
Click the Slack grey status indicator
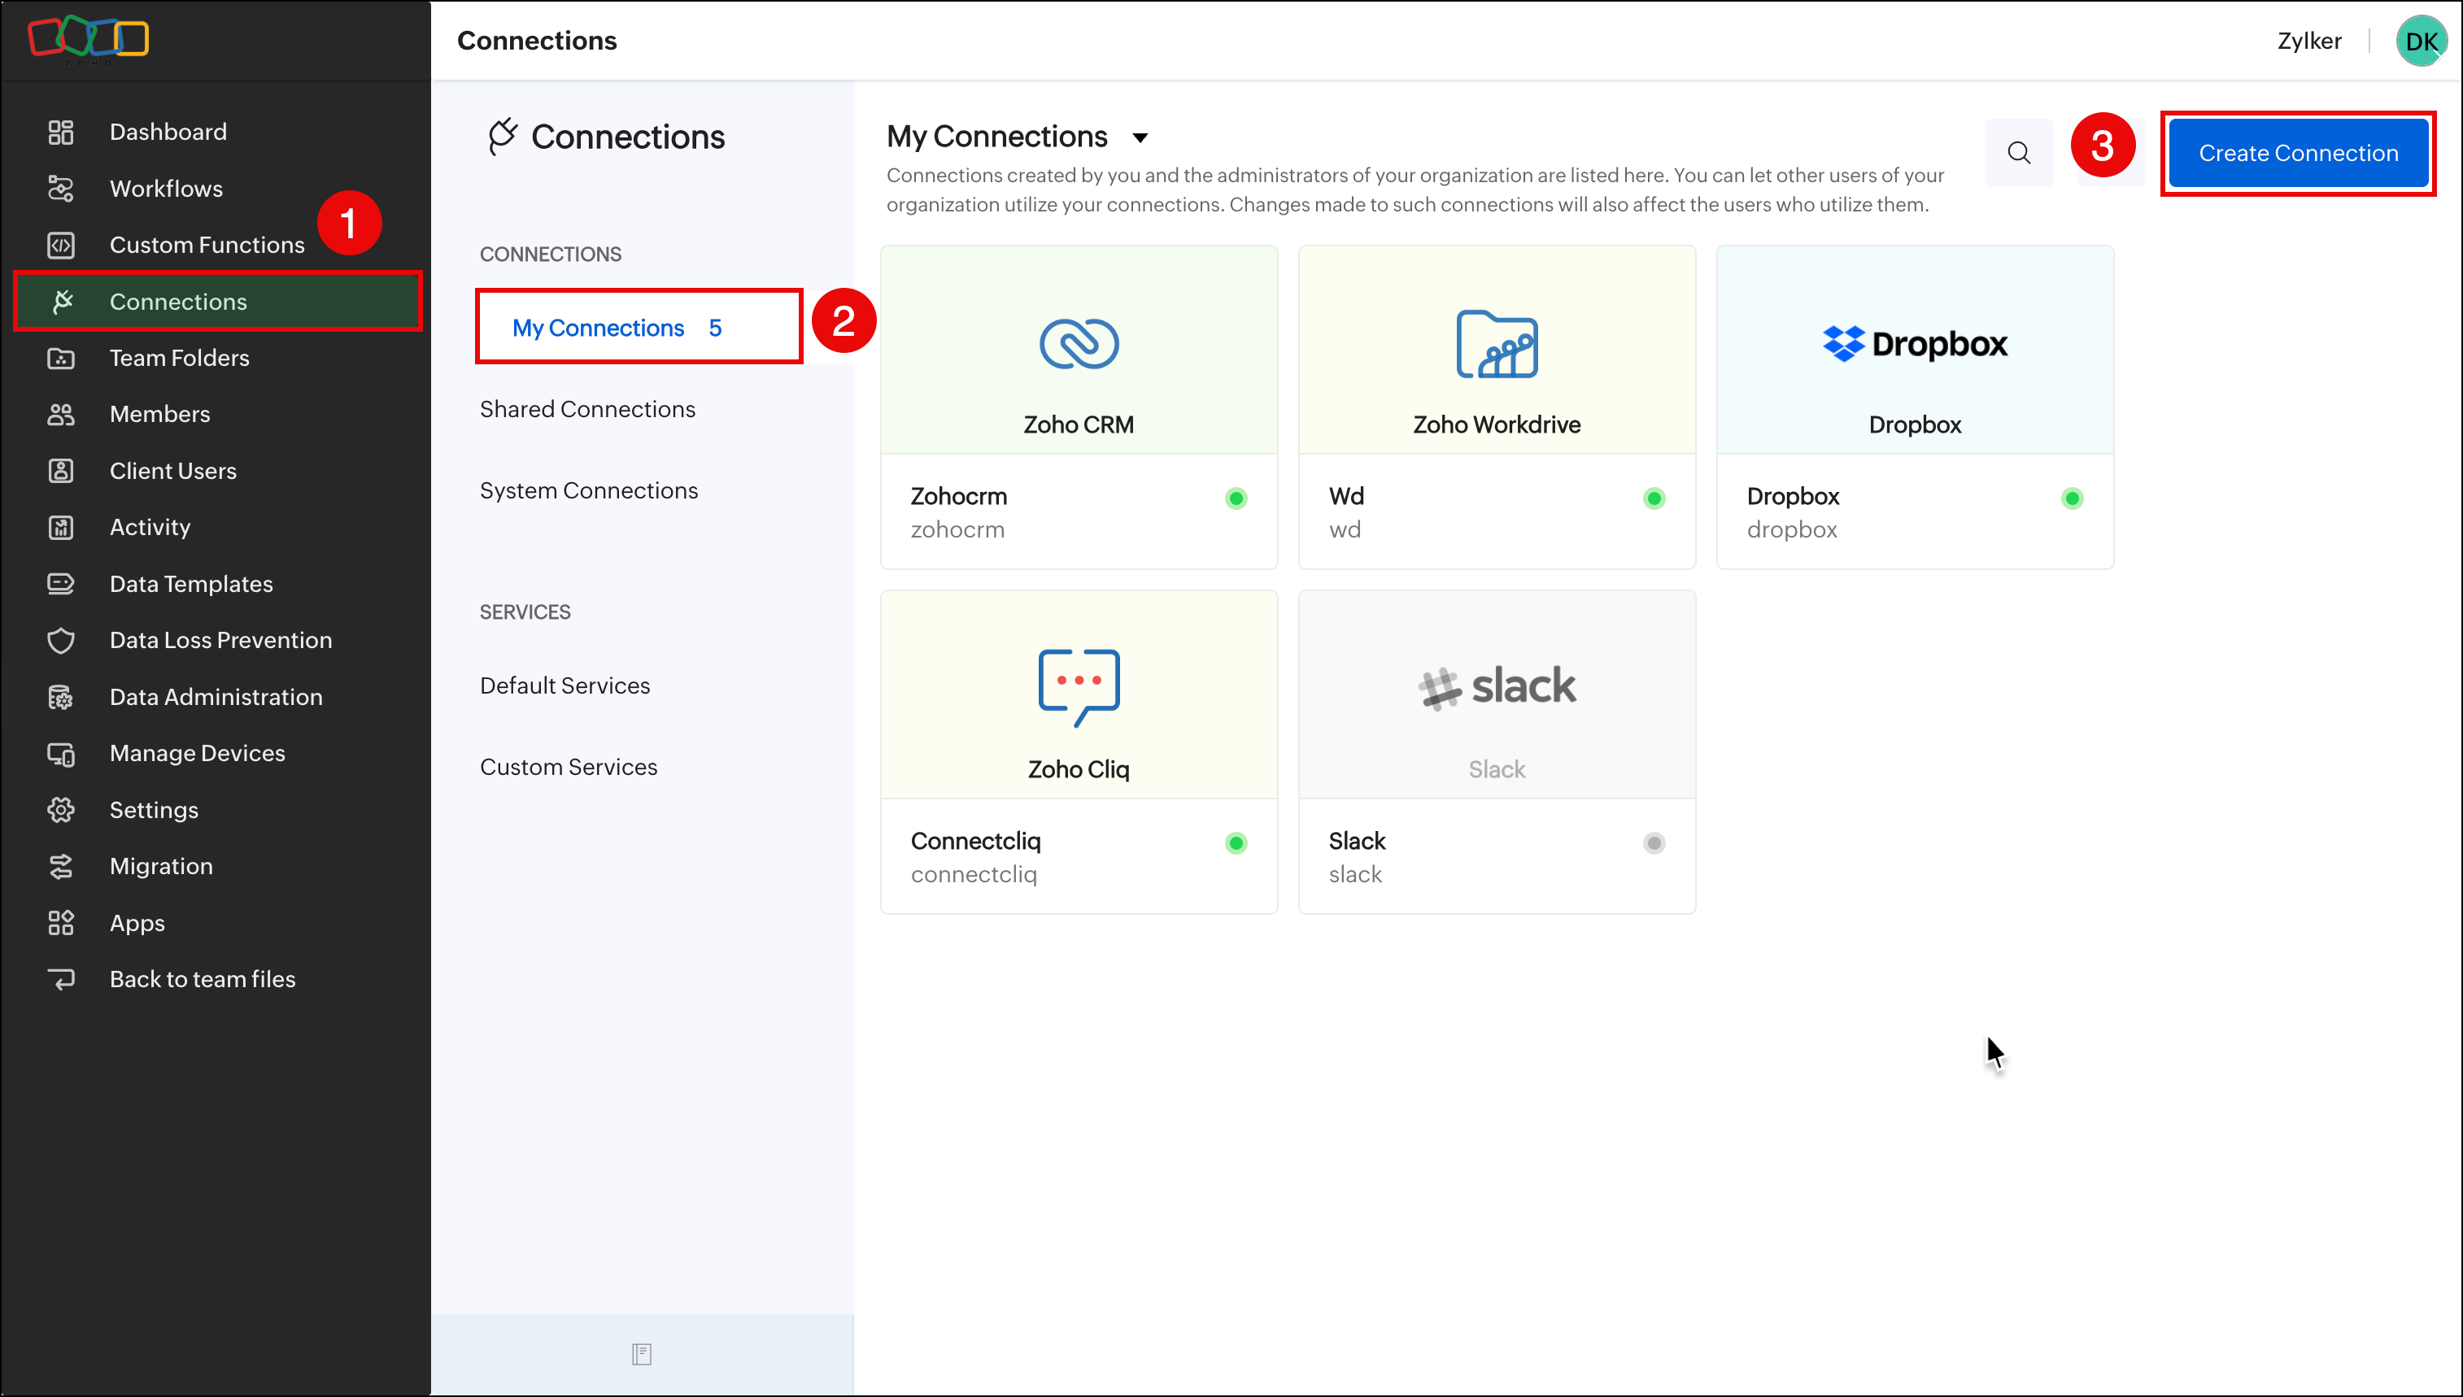coord(1653,843)
